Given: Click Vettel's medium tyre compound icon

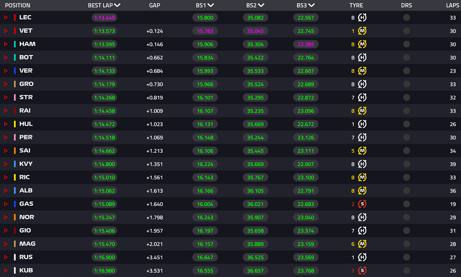Looking at the screenshot, I should point(362,31).
